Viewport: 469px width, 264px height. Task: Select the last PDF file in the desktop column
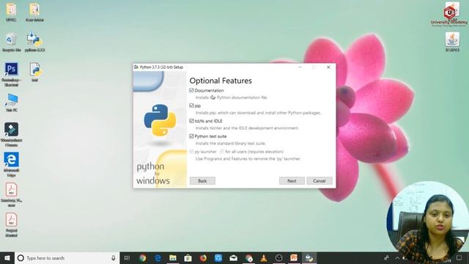[x=12, y=225]
